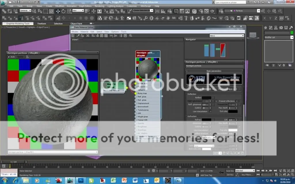
Task: Open the Modify panel tab icon
Action: [271, 28]
